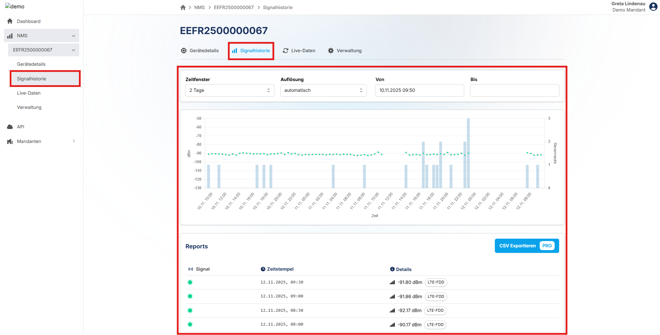Expand the Mandanten submenu chevron

73,141
